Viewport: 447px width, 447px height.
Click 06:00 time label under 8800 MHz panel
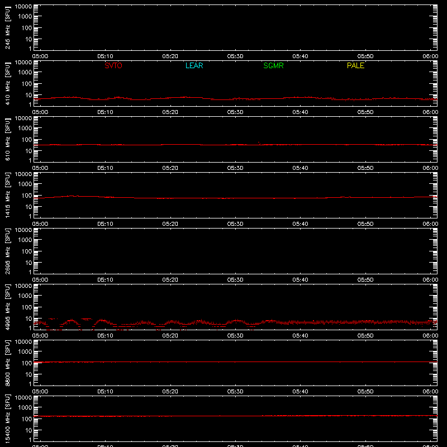pos(430,392)
